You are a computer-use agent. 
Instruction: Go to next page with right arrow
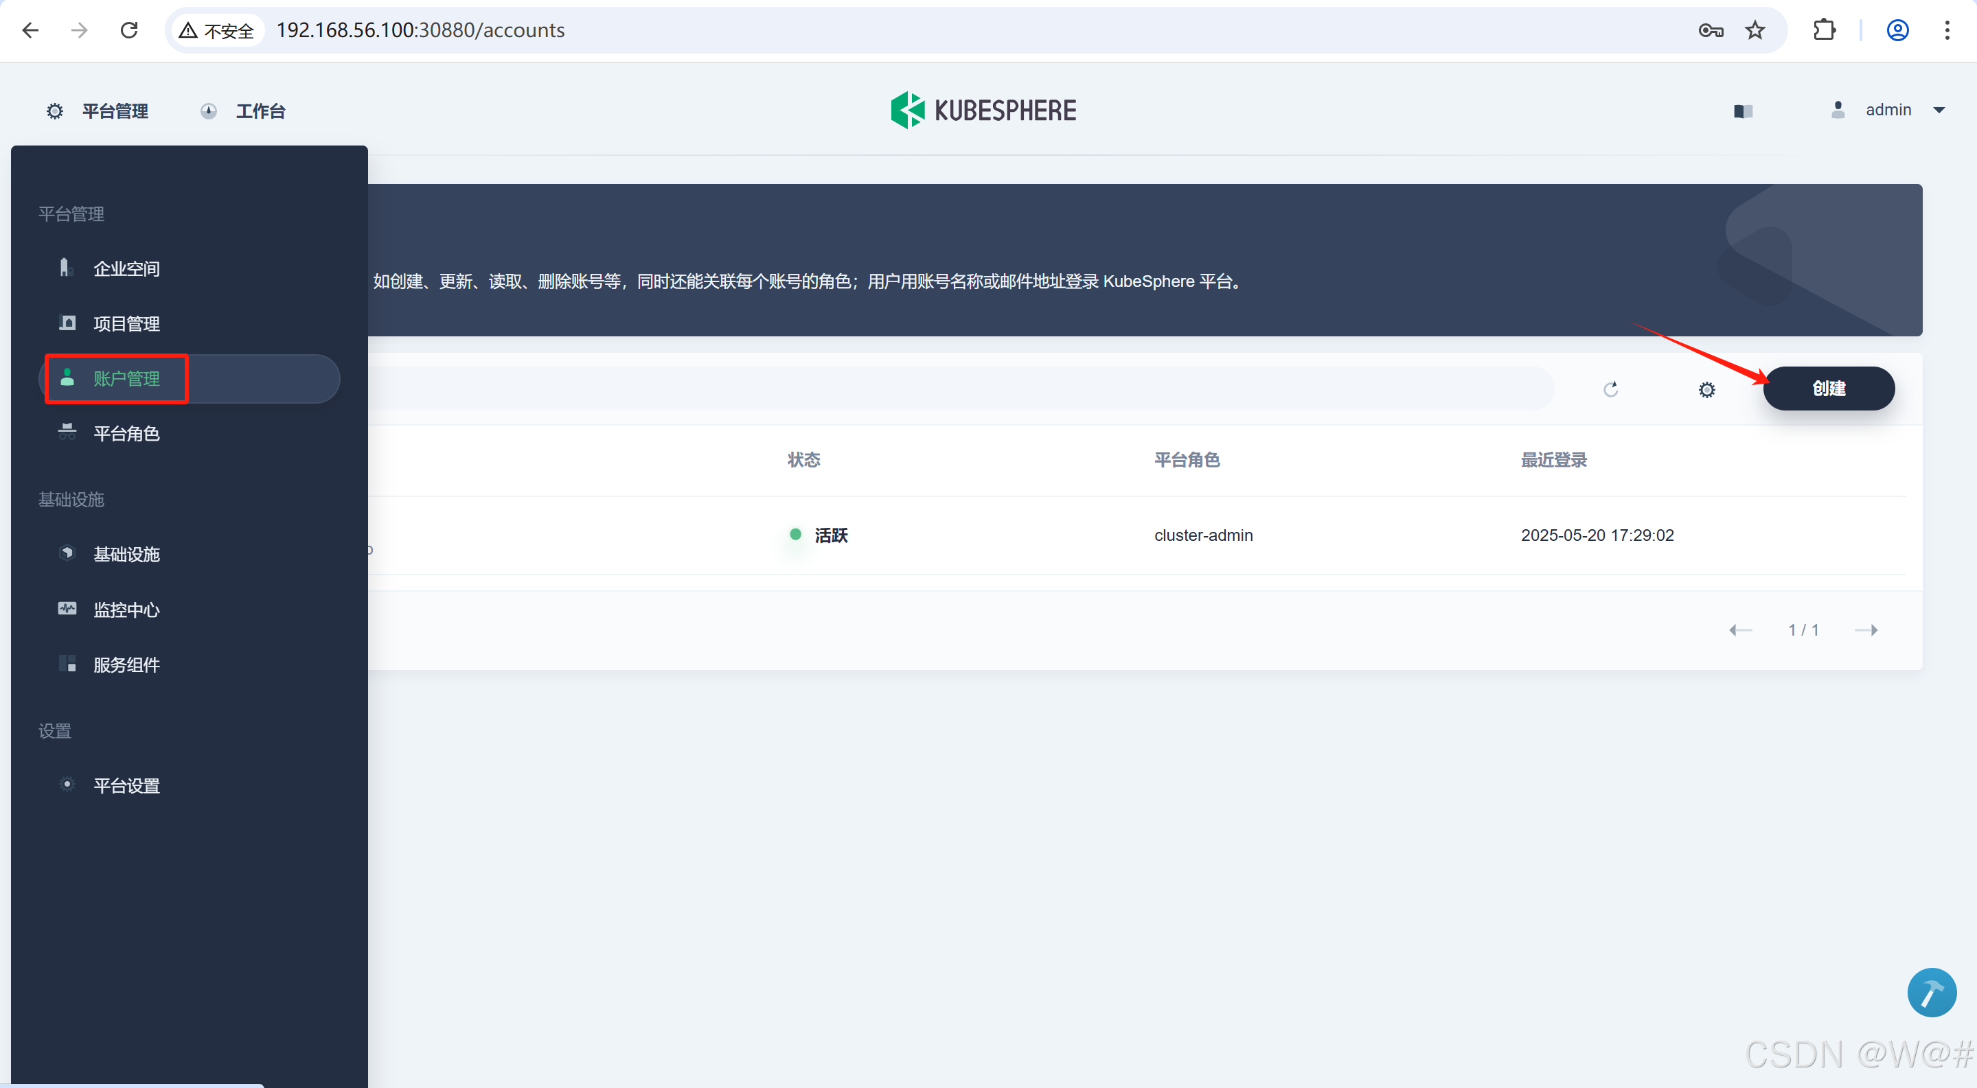pyautogui.click(x=1866, y=631)
